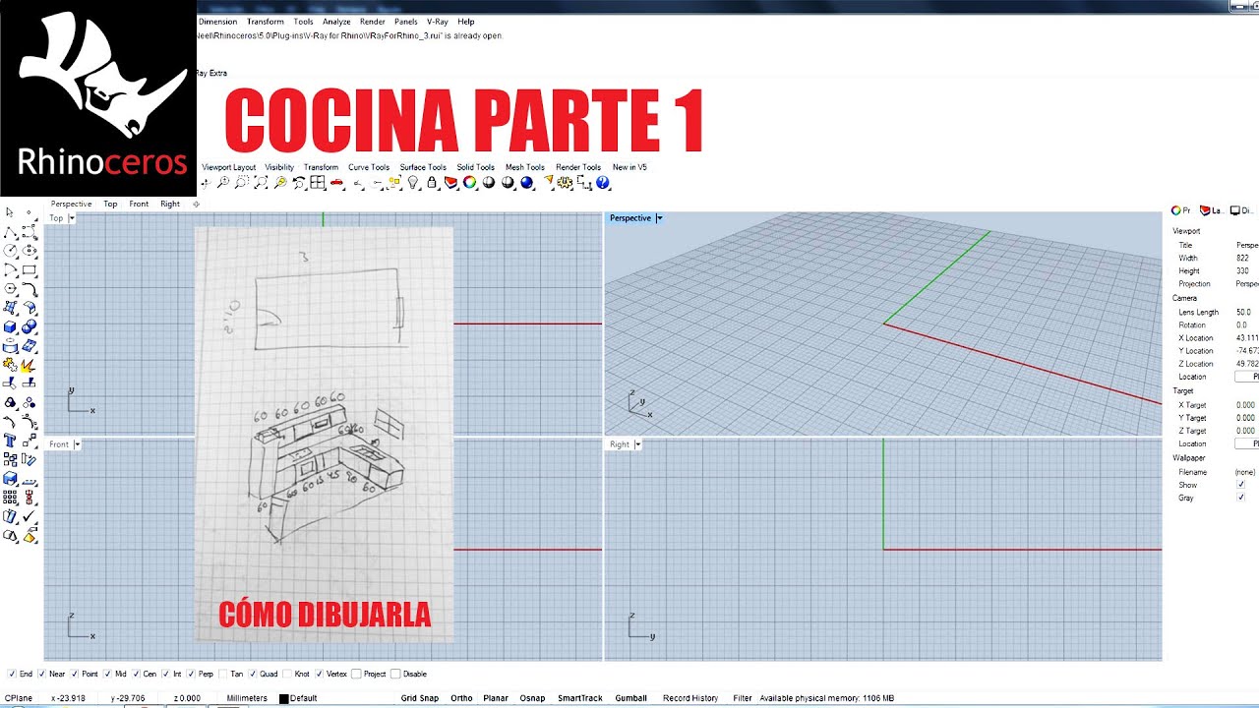Screen dimensions: 1259x708
Task: Click the padlock lock objects icon
Action: (432, 183)
